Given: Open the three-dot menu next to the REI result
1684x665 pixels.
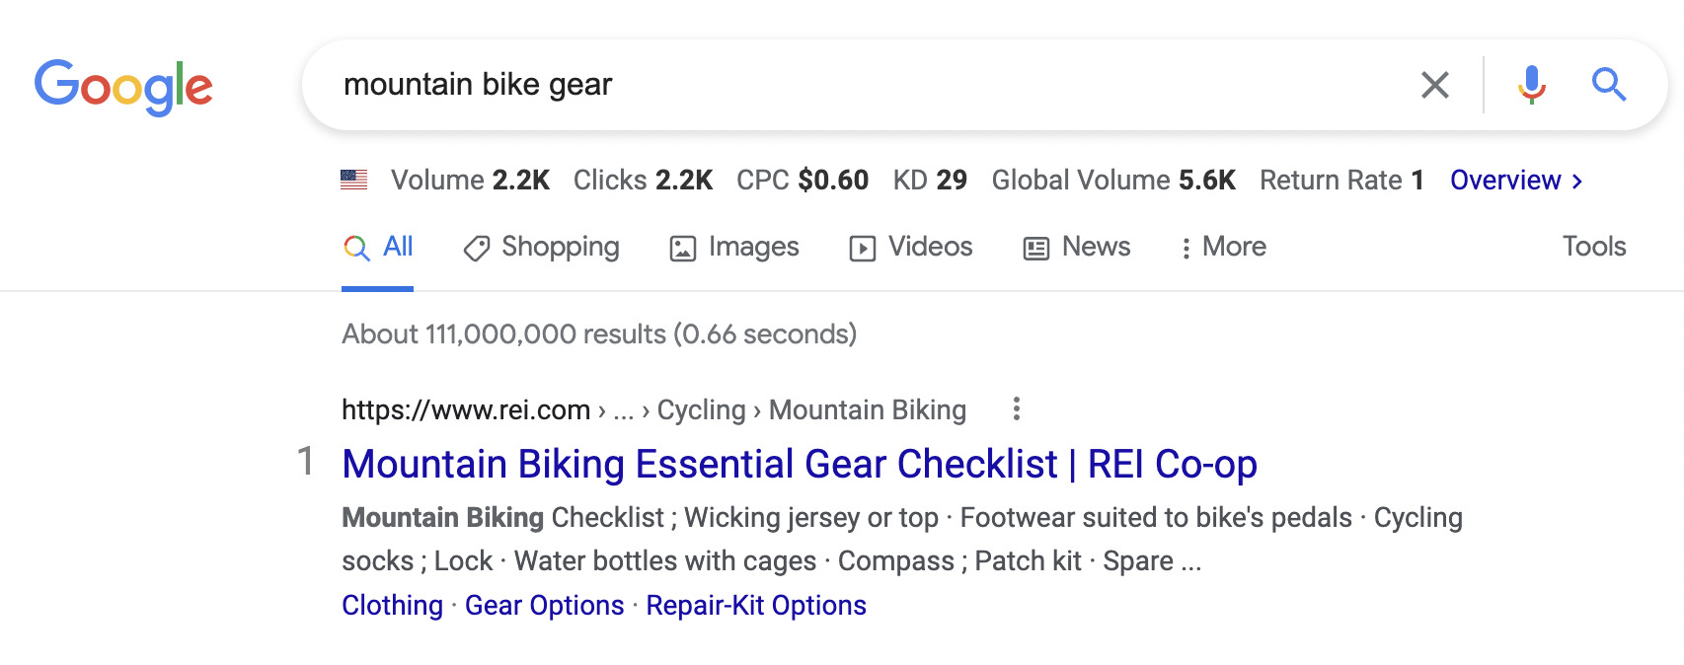Looking at the screenshot, I should pyautogui.click(x=1017, y=408).
